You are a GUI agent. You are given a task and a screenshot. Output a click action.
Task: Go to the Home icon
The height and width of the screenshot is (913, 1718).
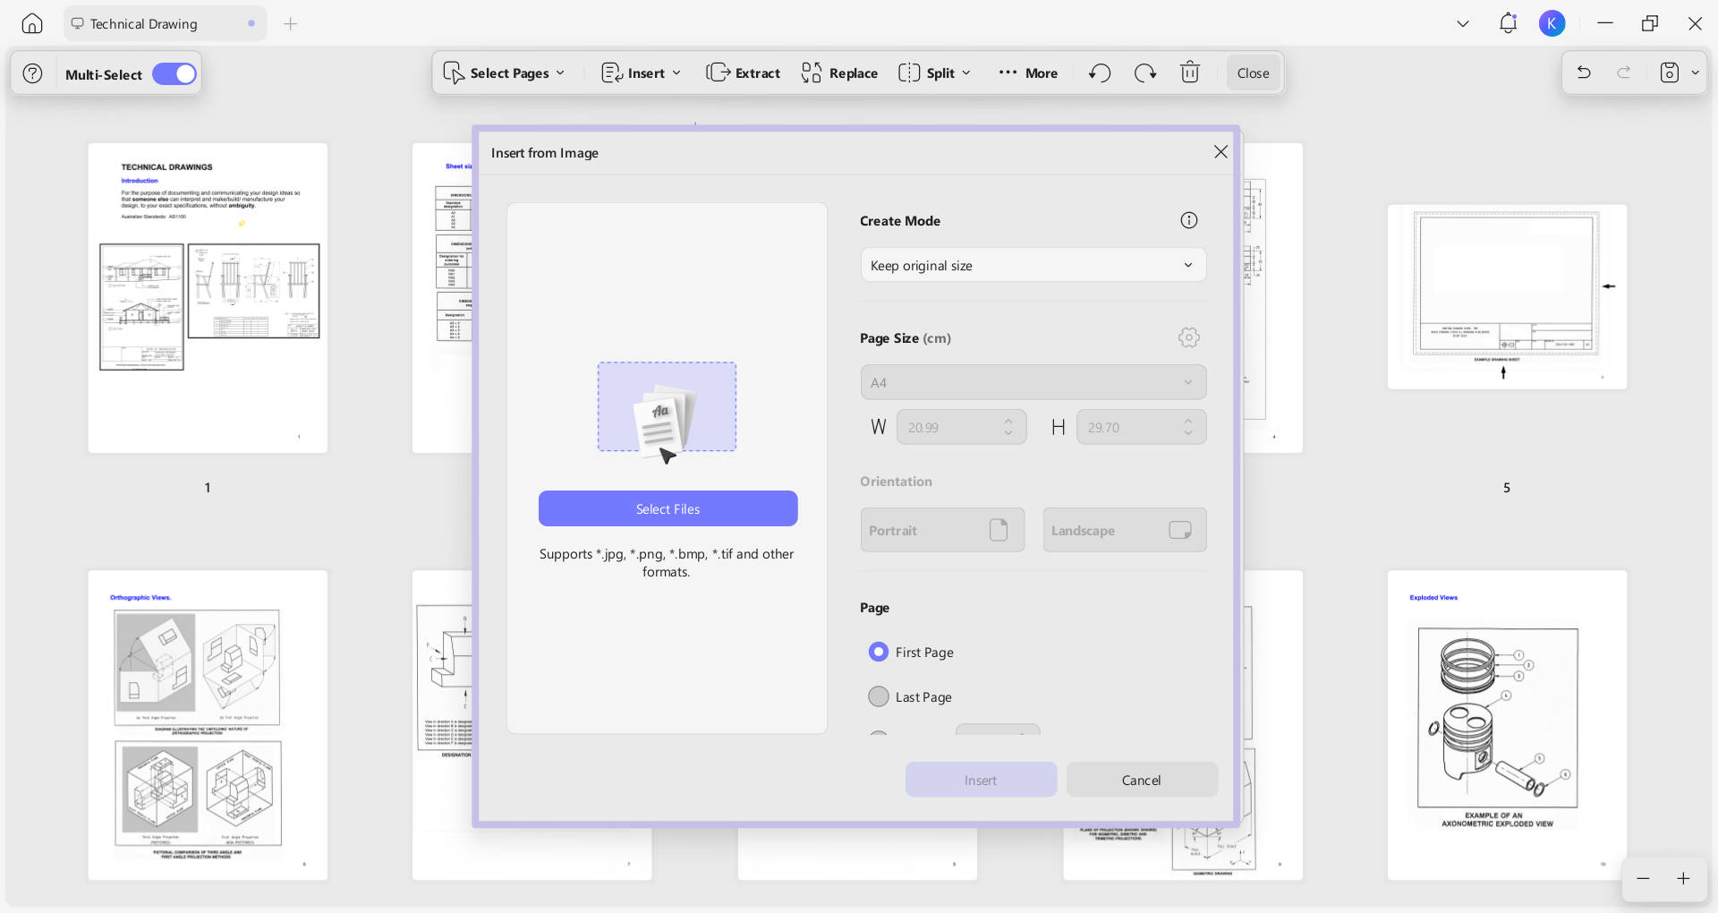pyautogui.click(x=32, y=24)
